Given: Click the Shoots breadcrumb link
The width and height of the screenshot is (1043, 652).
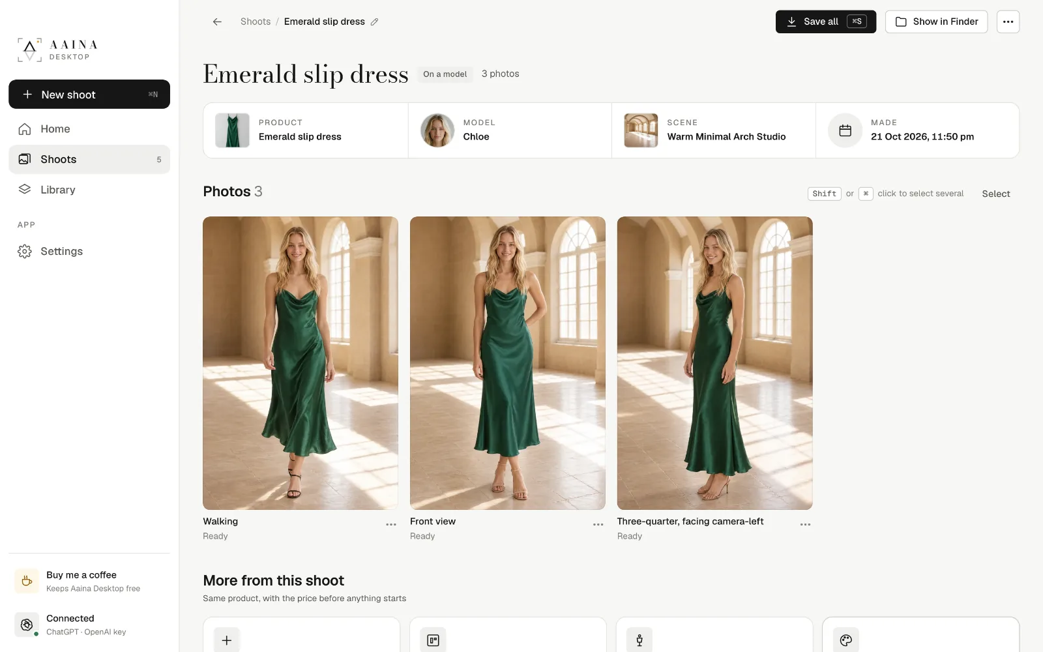Looking at the screenshot, I should point(256,22).
